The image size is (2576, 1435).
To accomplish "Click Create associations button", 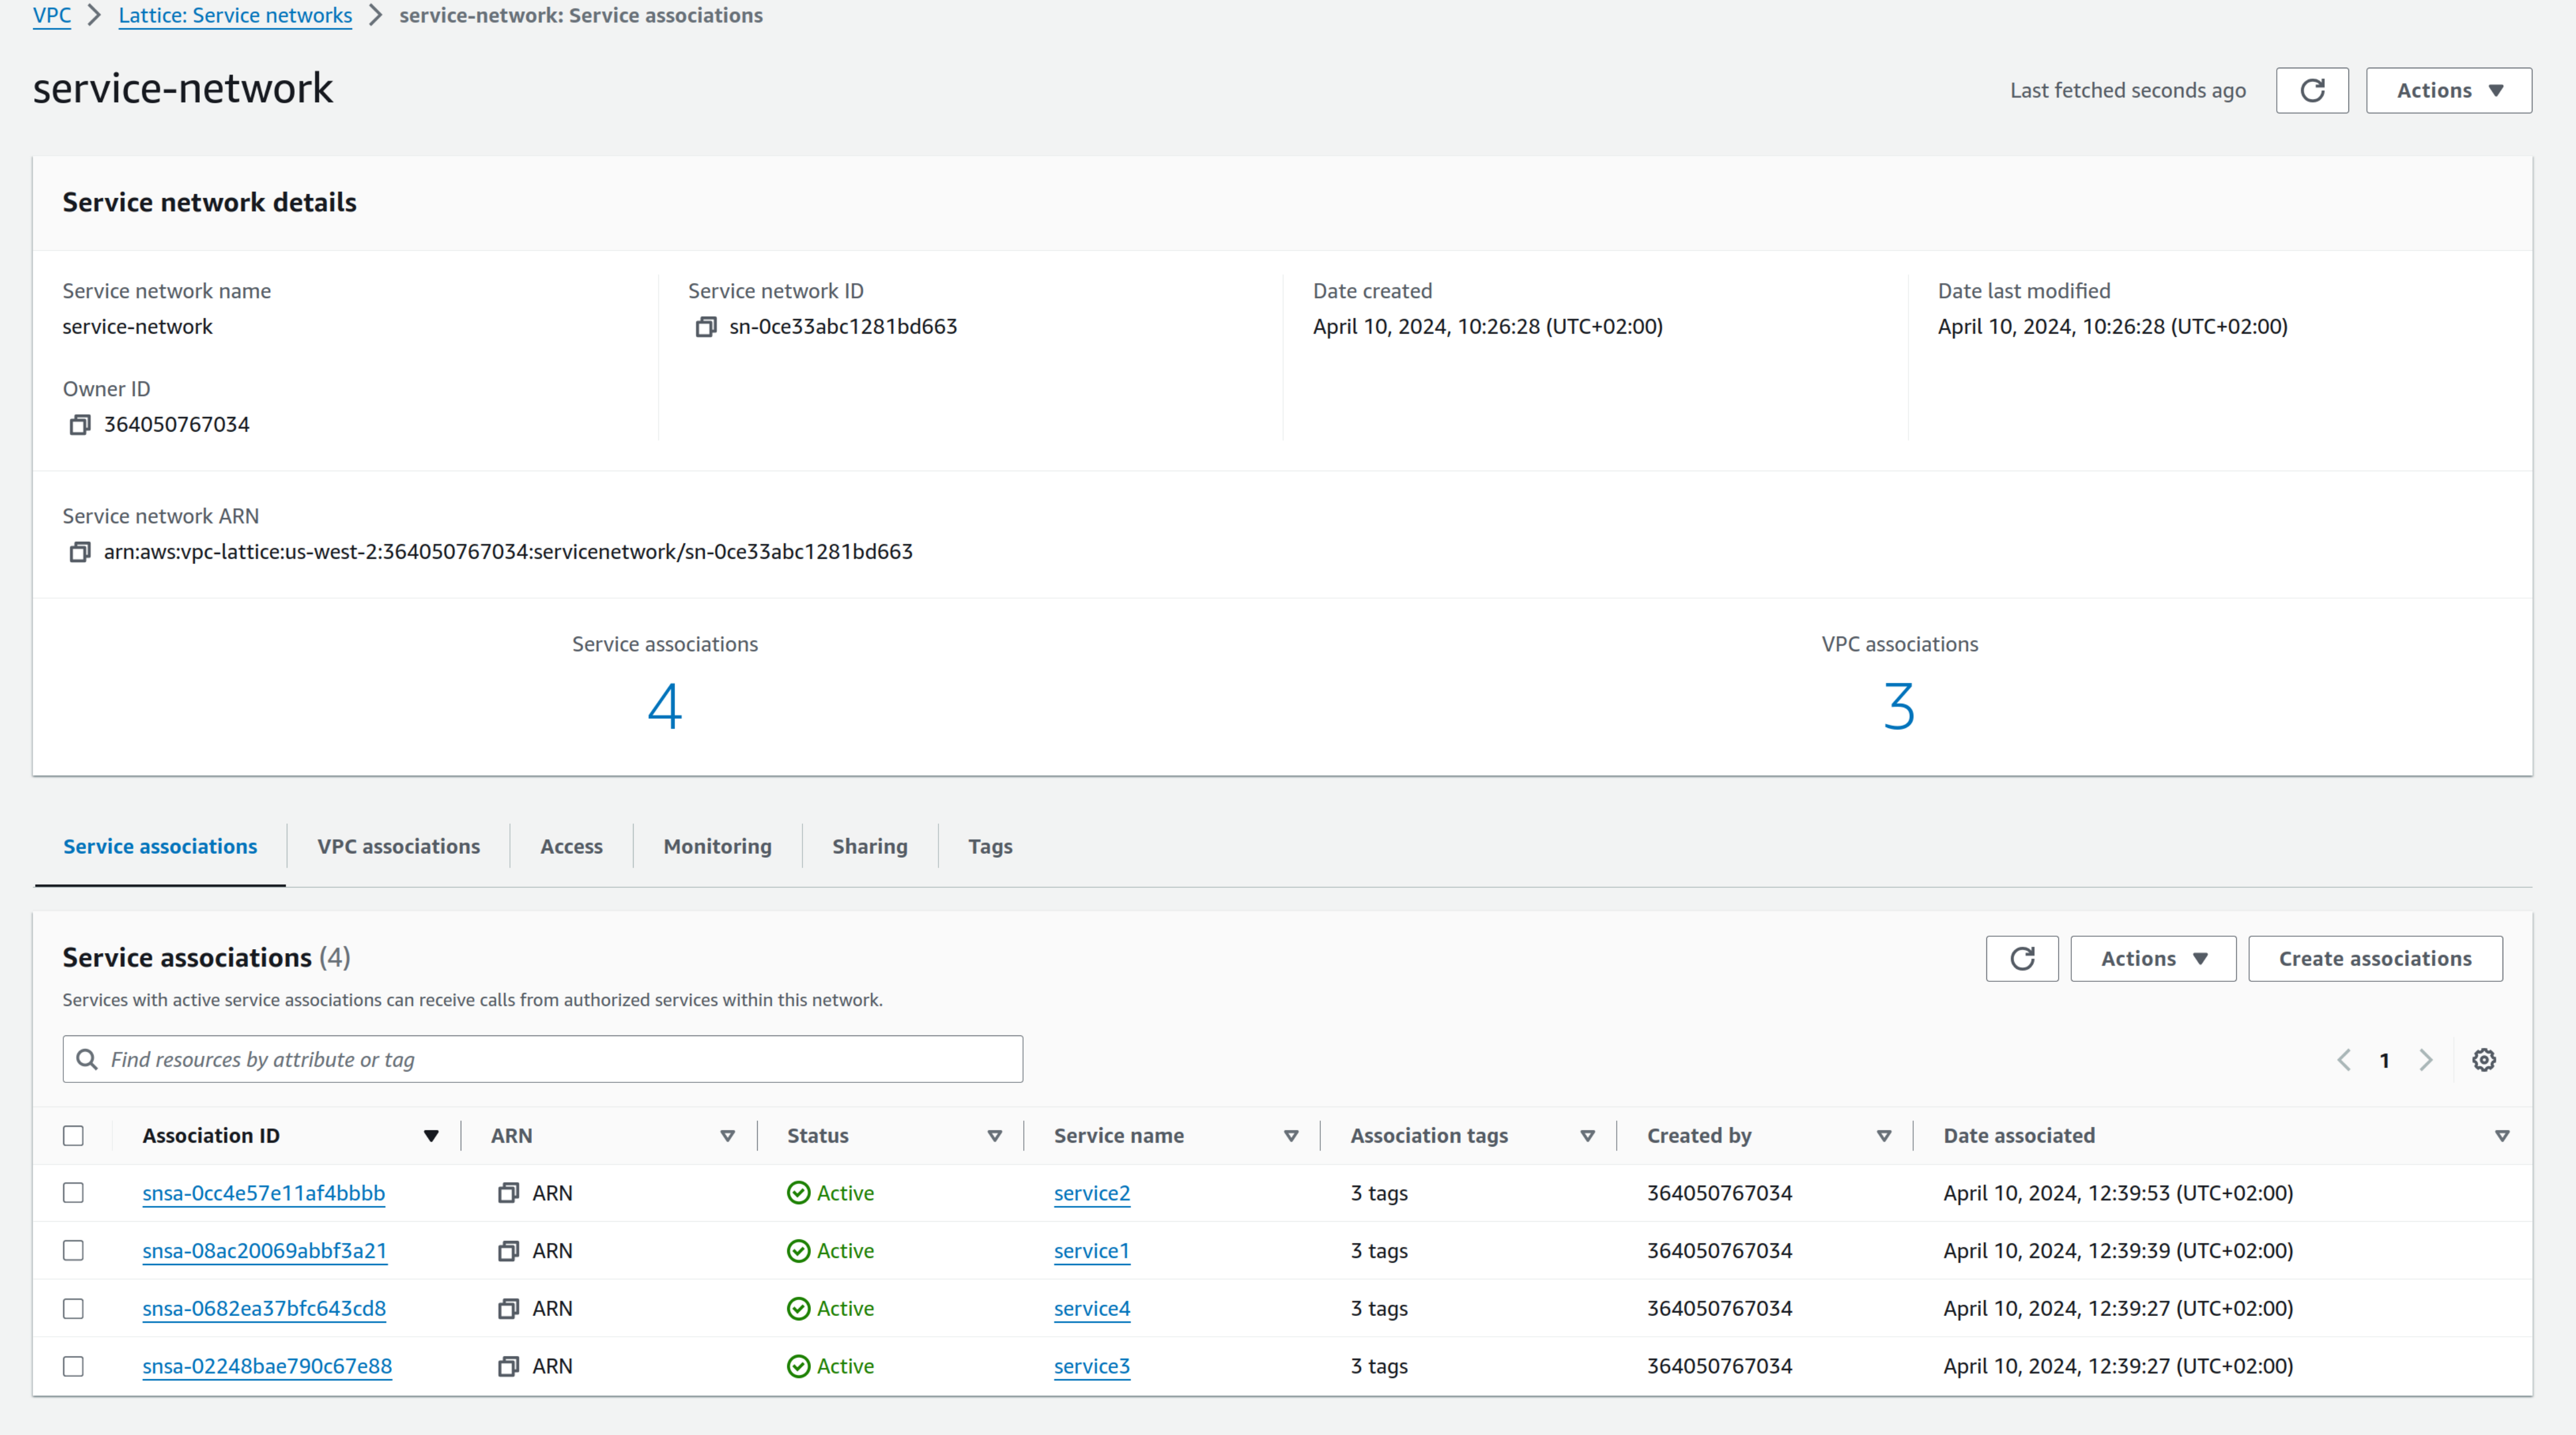I will click(x=2375, y=958).
